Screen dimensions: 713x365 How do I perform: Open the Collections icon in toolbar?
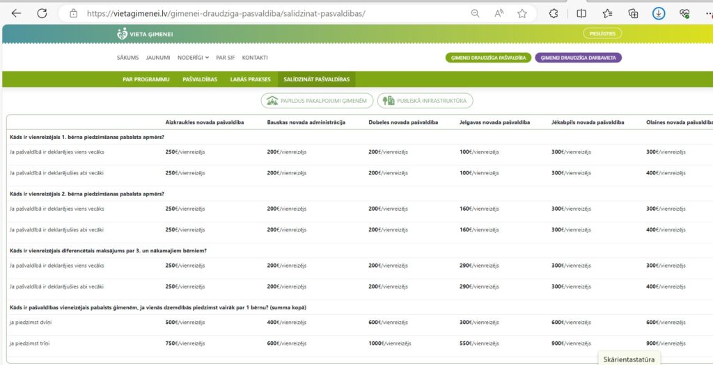tap(633, 13)
